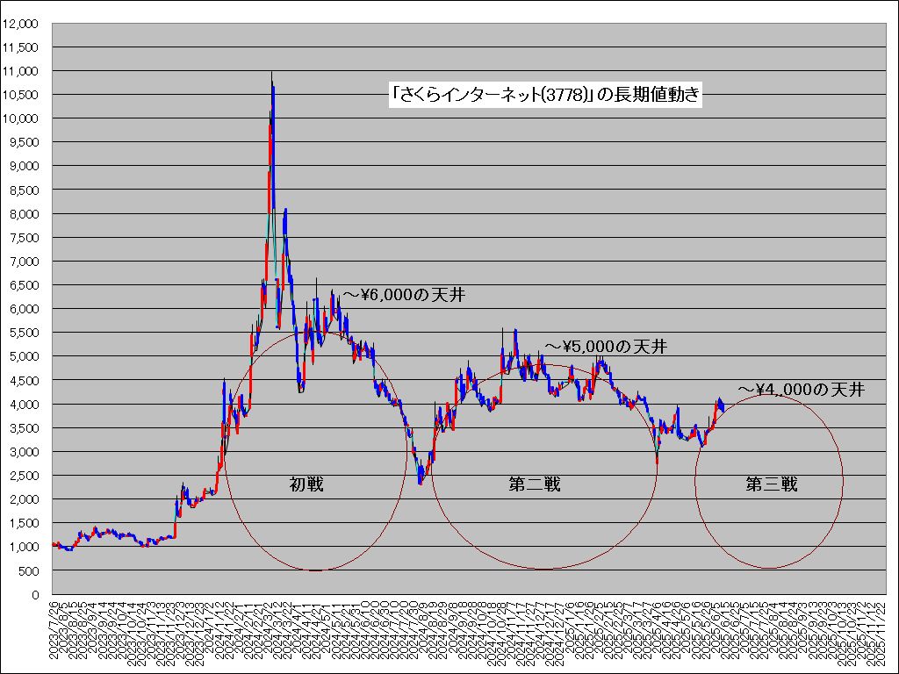Click the 6,000 y-axis label
The width and height of the screenshot is (899, 674).
24,309
